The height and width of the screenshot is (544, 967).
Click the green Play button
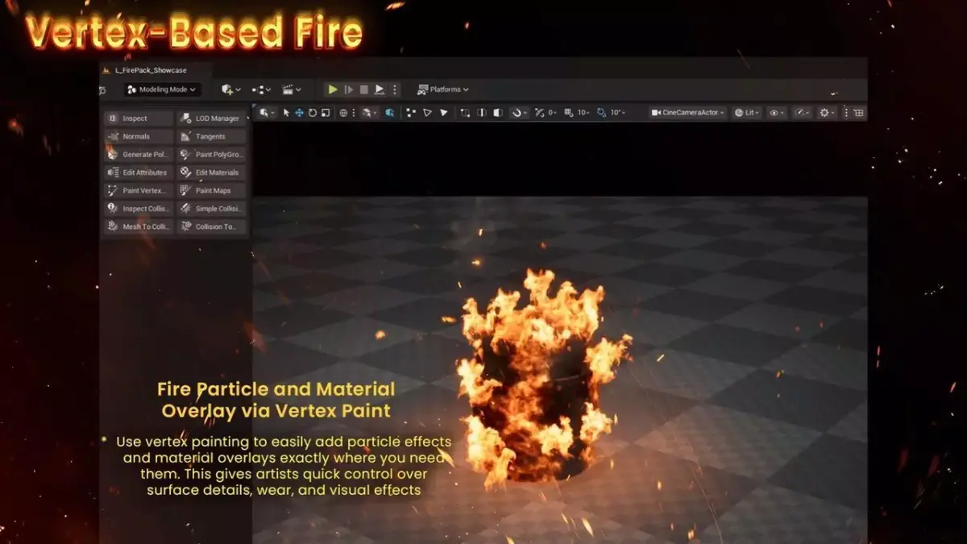click(x=332, y=89)
